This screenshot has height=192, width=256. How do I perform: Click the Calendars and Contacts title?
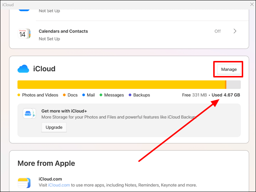(63, 31)
